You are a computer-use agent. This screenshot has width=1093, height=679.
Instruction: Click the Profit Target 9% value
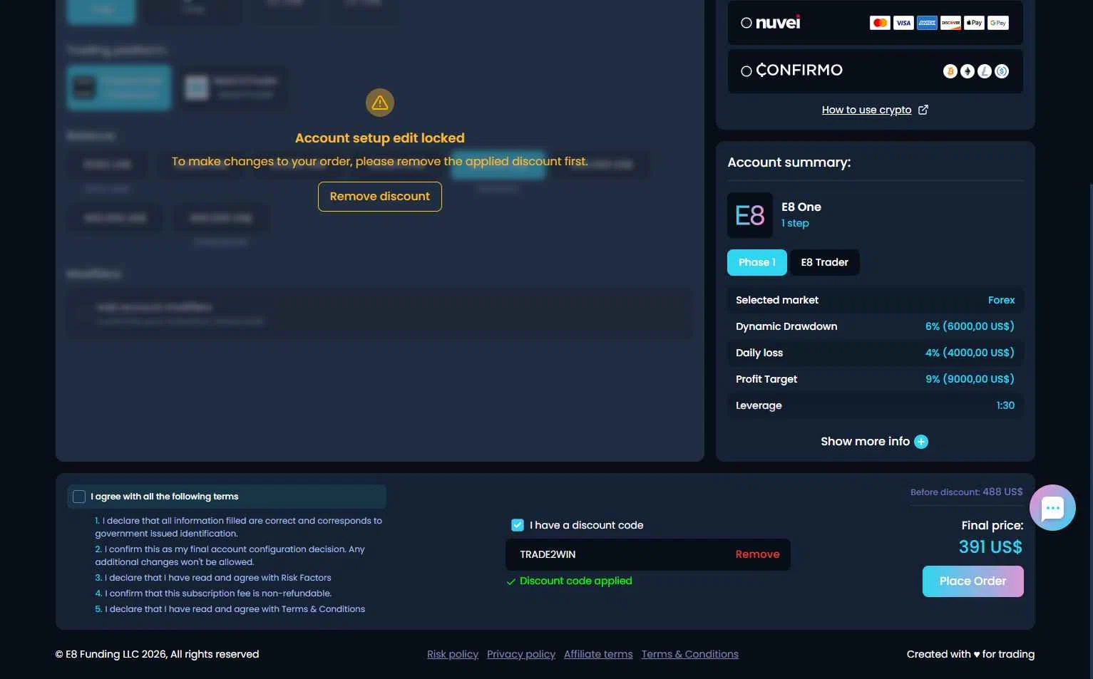pyautogui.click(x=970, y=379)
